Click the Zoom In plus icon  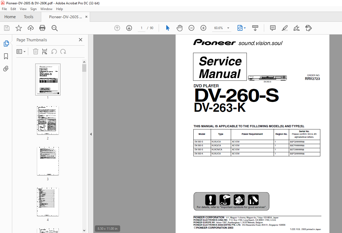(203, 28)
